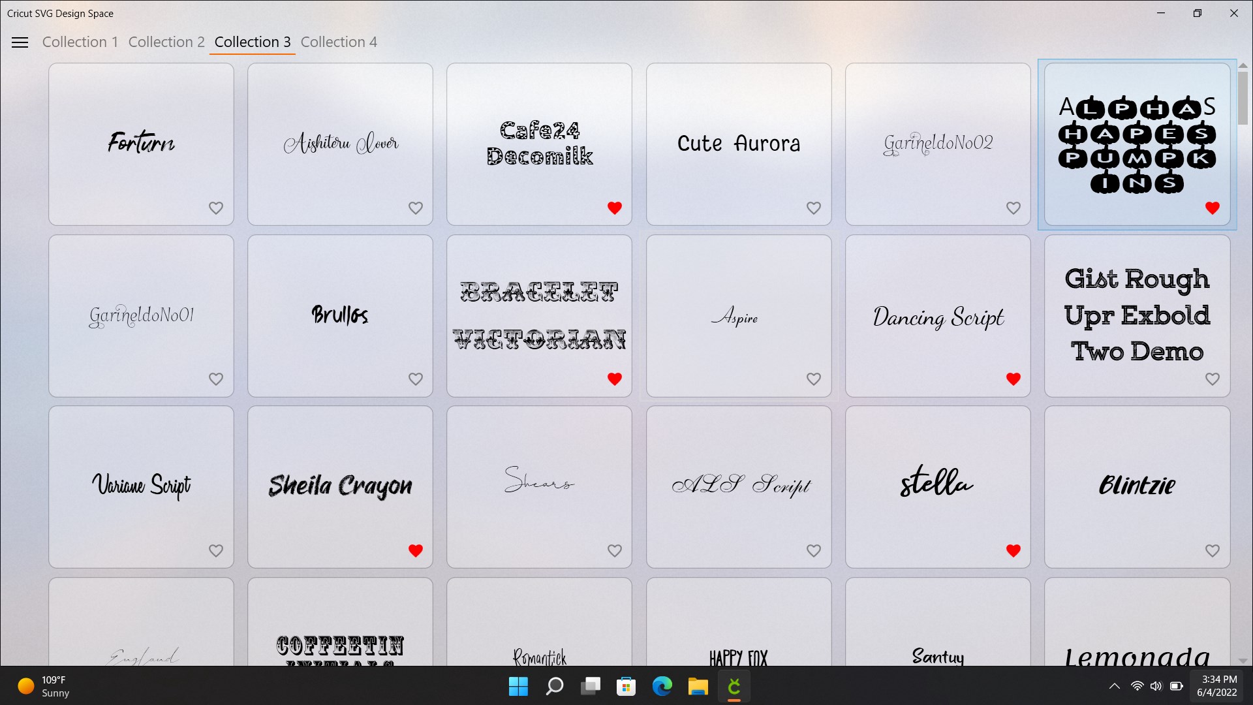Screen dimensions: 1253x705
Task: Expand hidden system tray icons
Action: coord(1115,686)
